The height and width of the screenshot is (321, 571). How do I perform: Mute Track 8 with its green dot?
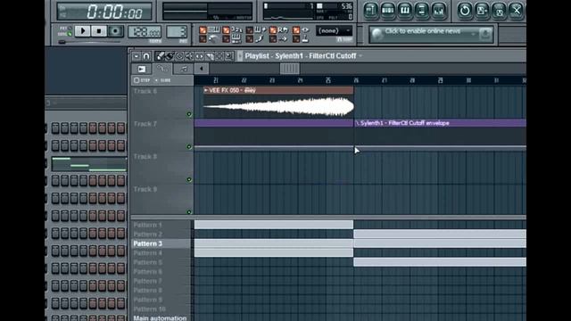coord(189,179)
